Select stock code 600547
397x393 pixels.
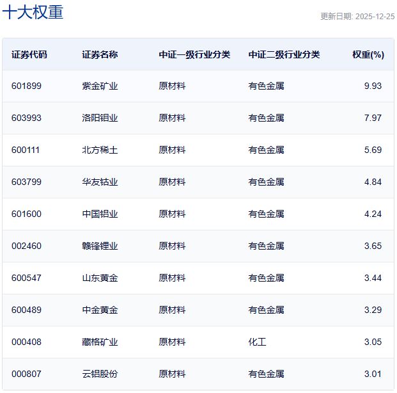click(x=26, y=278)
